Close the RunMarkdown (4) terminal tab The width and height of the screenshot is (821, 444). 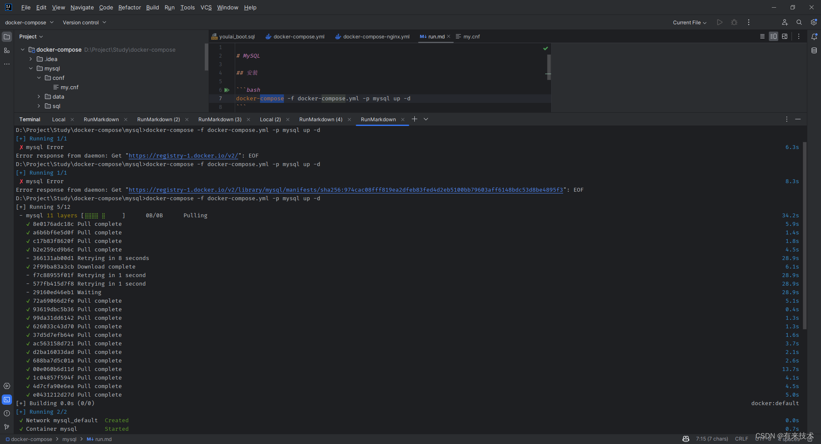coord(349,120)
